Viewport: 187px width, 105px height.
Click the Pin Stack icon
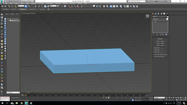point(154,34)
